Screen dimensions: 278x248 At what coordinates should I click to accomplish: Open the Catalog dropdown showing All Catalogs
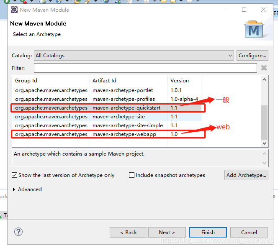pyautogui.click(x=134, y=56)
